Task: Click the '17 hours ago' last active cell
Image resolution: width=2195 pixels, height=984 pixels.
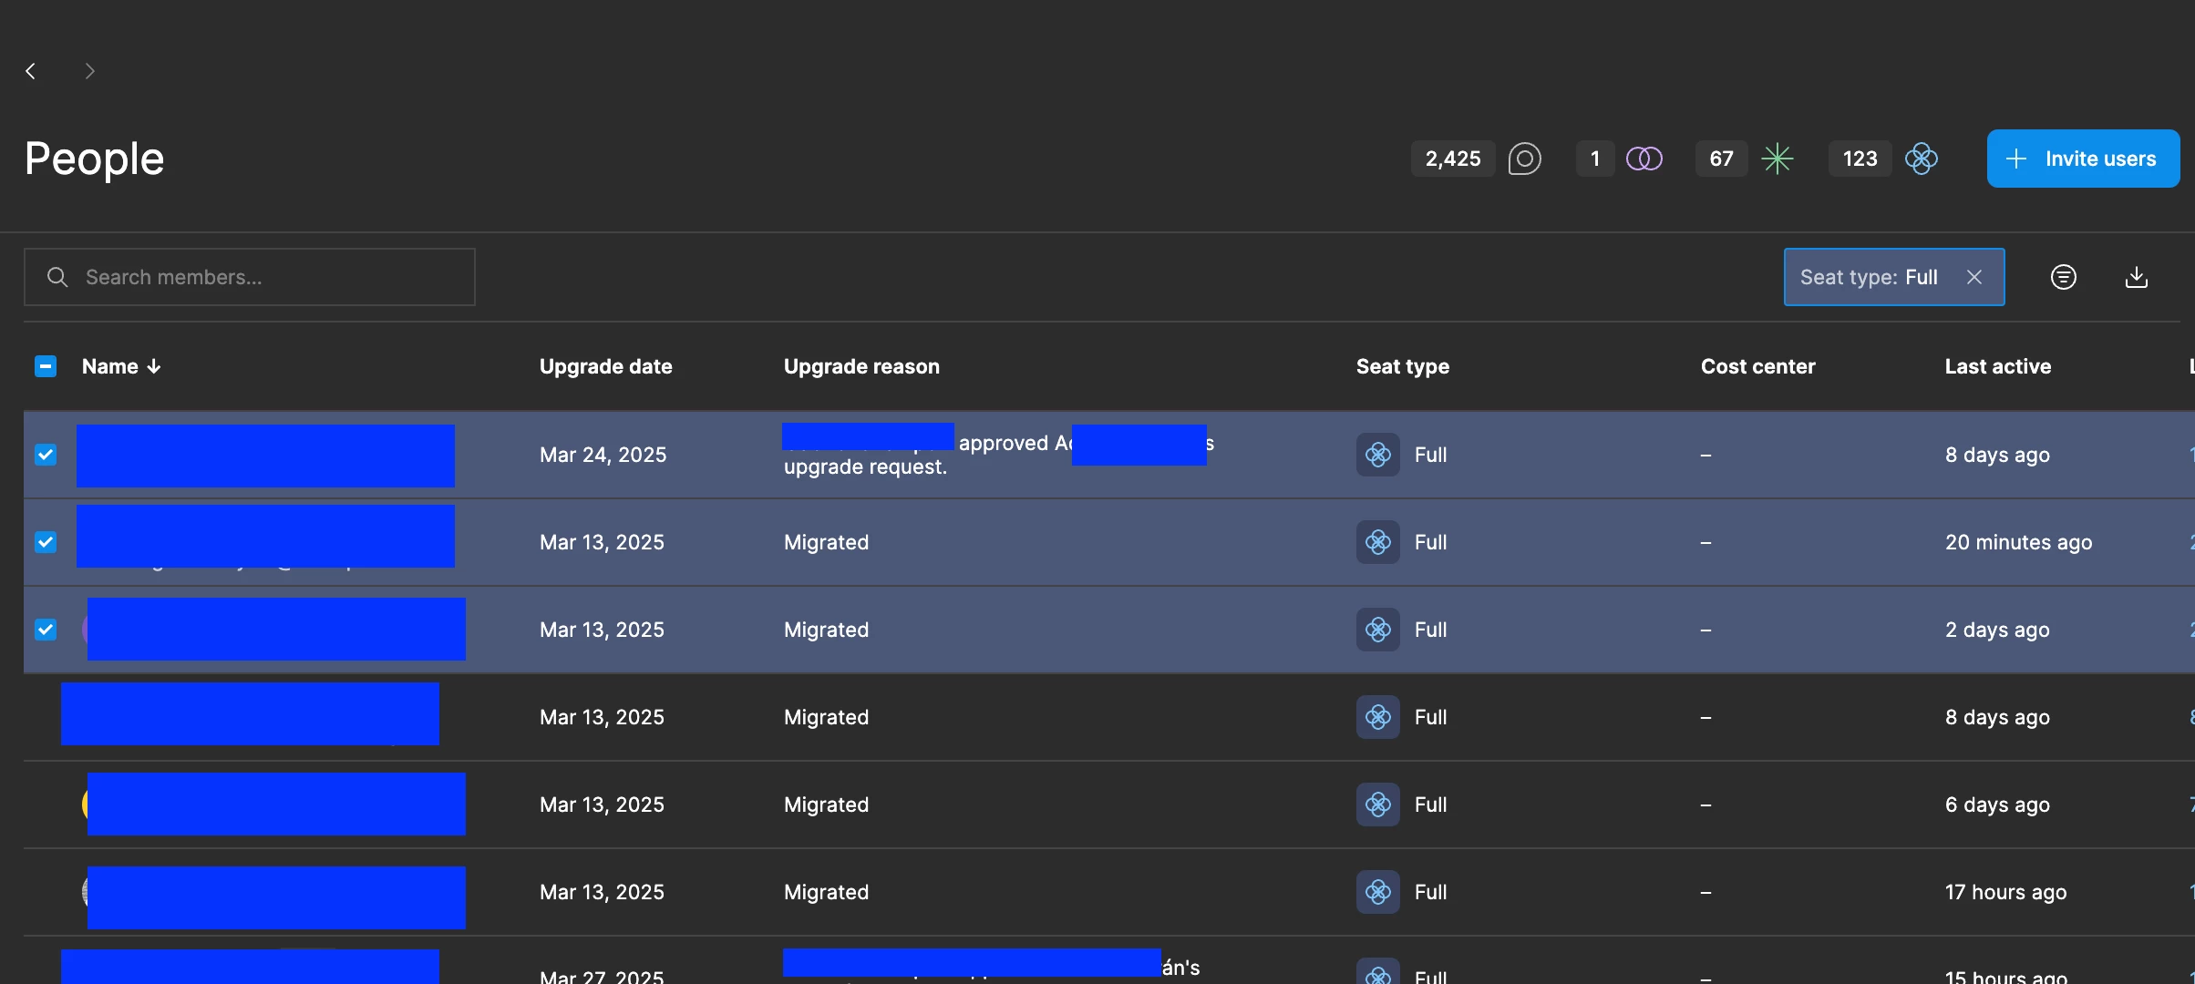Action: [x=2005, y=892]
